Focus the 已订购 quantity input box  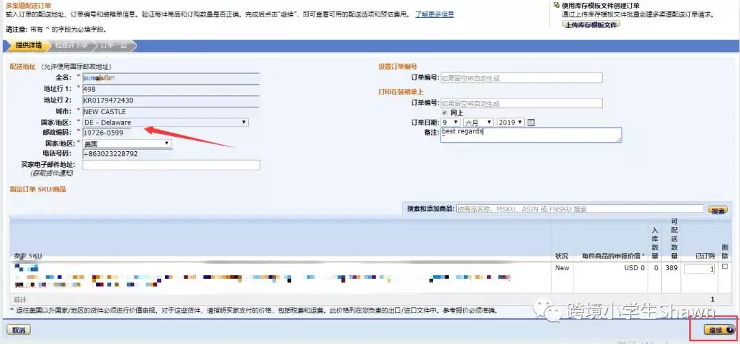pos(699,269)
